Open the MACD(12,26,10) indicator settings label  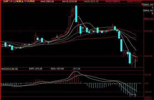9,69
